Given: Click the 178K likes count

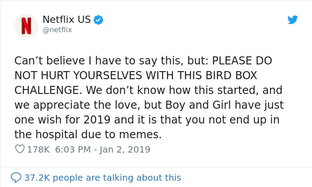Looking at the screenshot, I should click(x=38, y=149).
